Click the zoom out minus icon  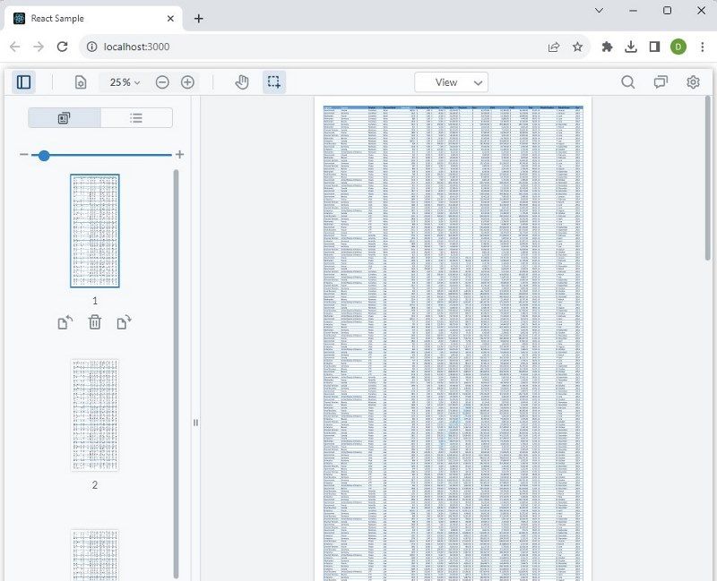click(x=162, y=82)
